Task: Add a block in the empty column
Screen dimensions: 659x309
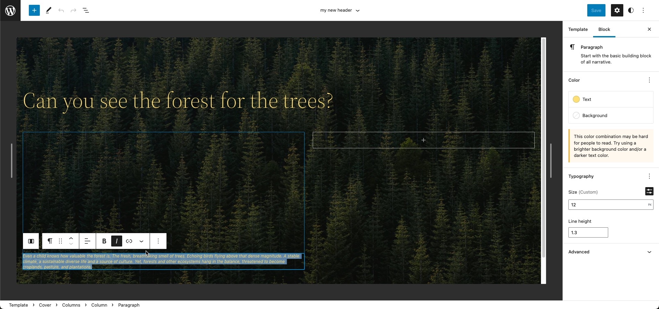Action: (x=424, y=140)
